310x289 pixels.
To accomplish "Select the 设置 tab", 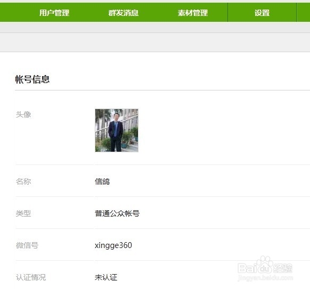I will 262,13.
